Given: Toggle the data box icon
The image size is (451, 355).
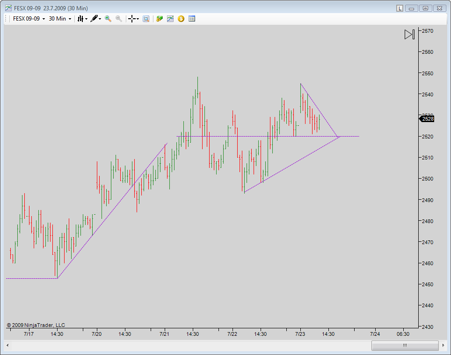Looking at the screenshot, I should click(x=146, y=19).
